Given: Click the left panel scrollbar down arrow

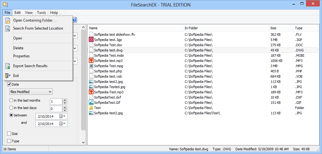Looking at the screenshot, I should 84,143.
